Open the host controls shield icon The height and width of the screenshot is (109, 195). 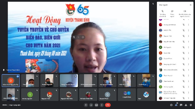pyautogui.click(x=191, y=105)
